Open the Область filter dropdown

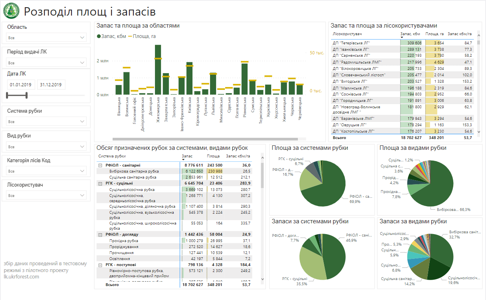46,38
